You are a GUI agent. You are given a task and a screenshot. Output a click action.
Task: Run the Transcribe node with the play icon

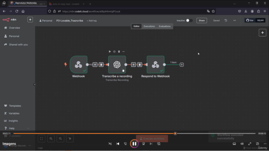(110, 52)
